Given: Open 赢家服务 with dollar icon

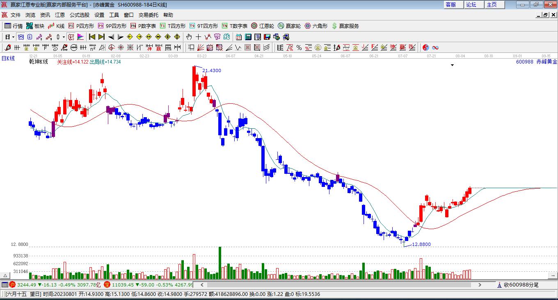Looking at the screenshot, I should click(x=345, y=26).
